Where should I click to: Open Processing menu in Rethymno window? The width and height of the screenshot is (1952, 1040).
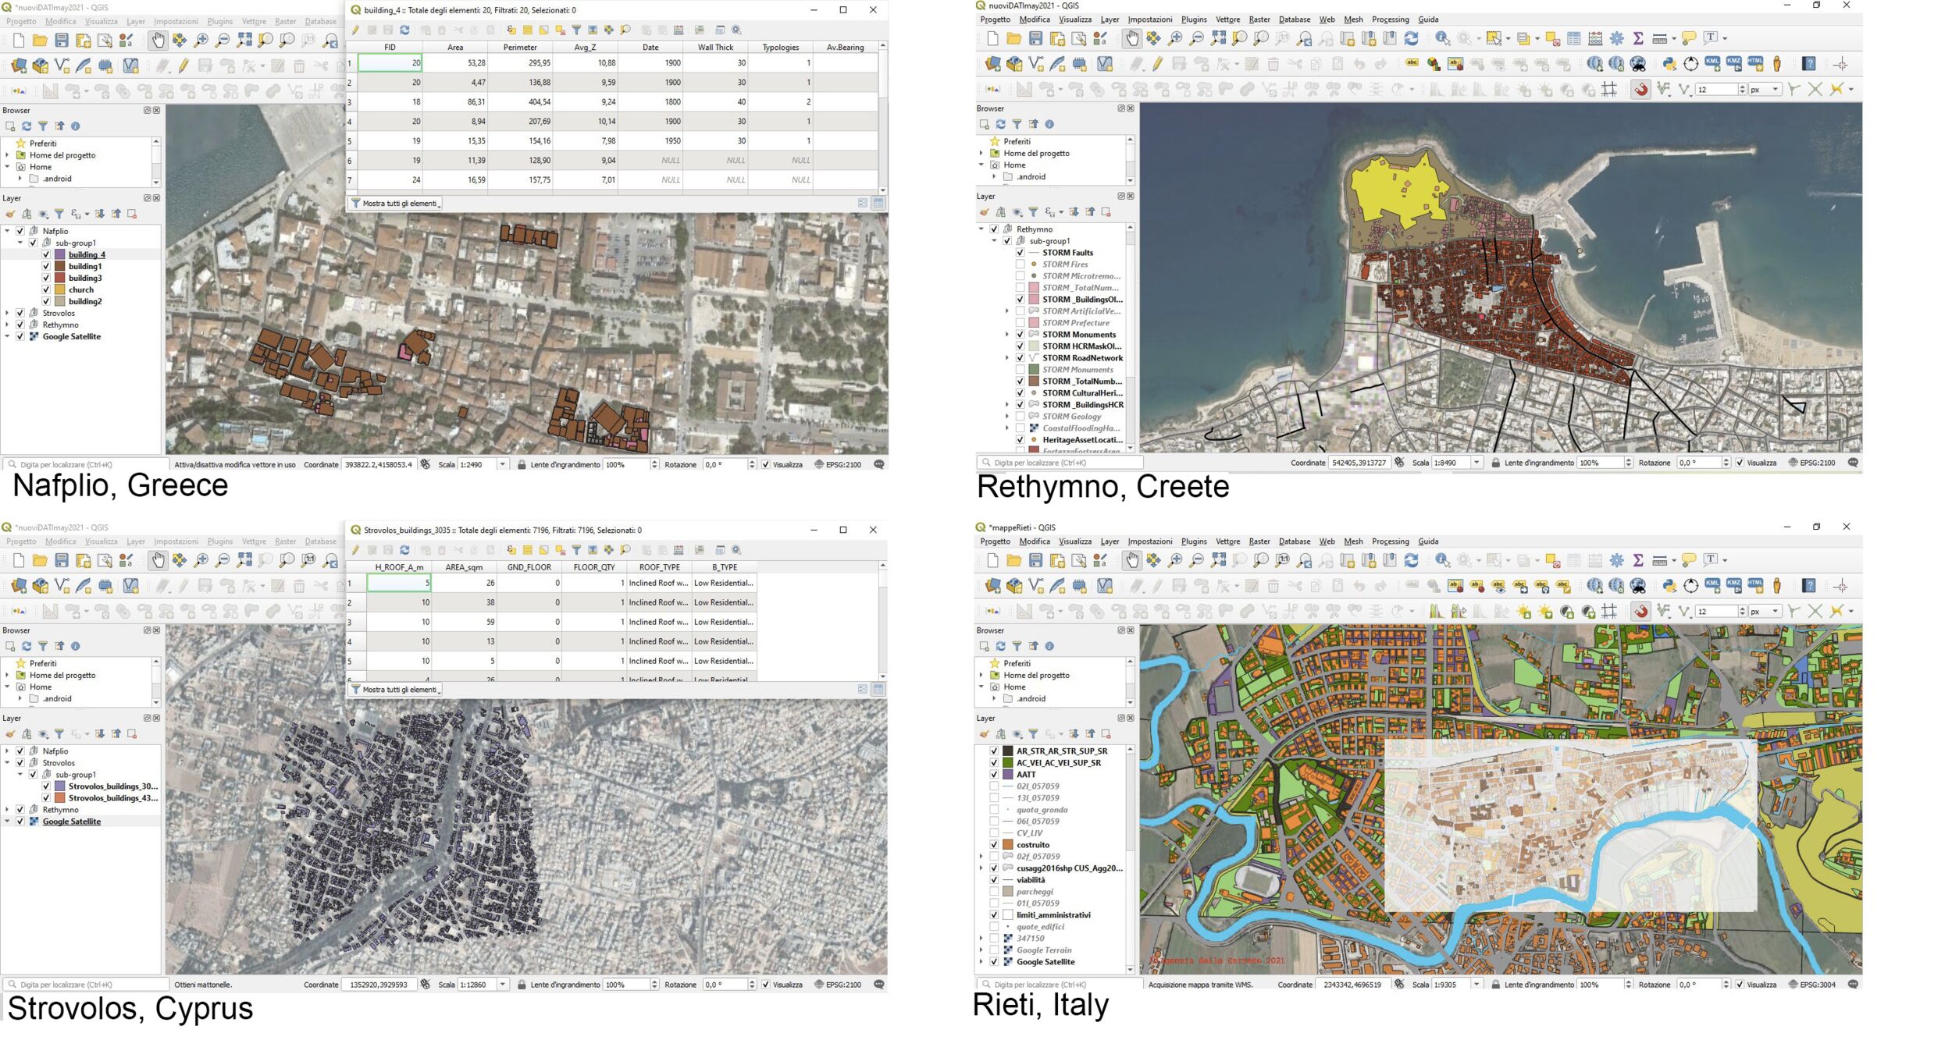point(1390,20)
